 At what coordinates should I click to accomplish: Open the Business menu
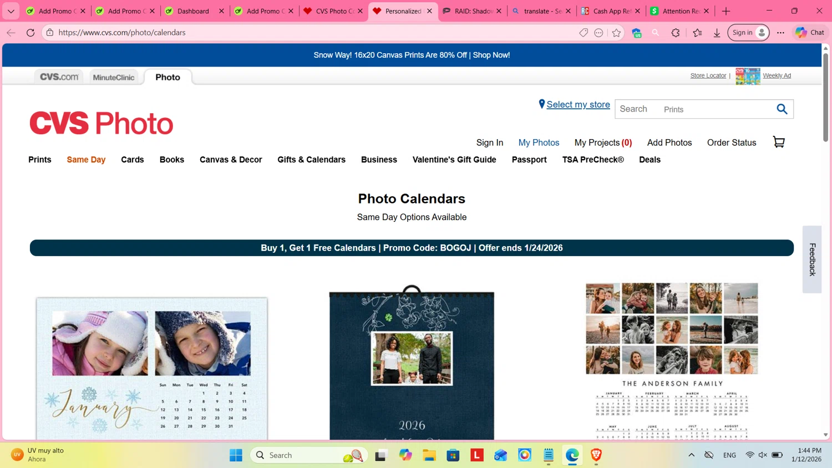coord(379,160)
